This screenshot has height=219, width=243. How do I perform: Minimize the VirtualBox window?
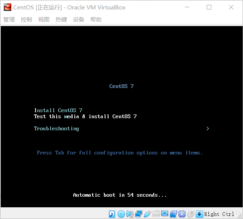tap(187, 7)
